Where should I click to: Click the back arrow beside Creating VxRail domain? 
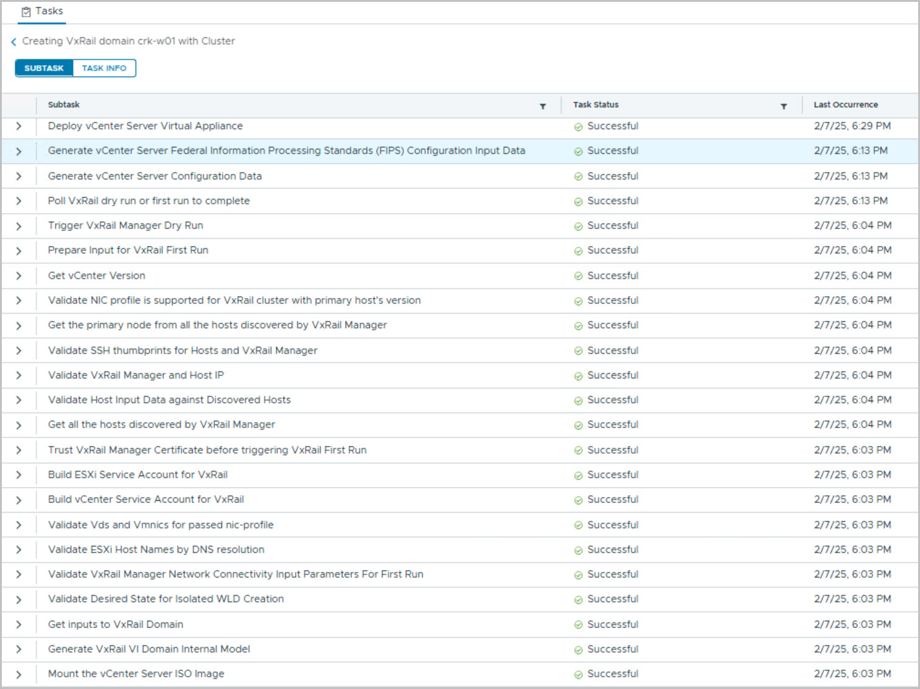pyautogui.click(x=13, y=42)
